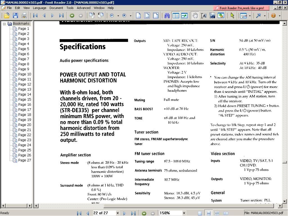The width and height of the screenshot is (288, 216).
Task: Click the Foxit Reader Pro ad banner
Action: click(242, 8)
